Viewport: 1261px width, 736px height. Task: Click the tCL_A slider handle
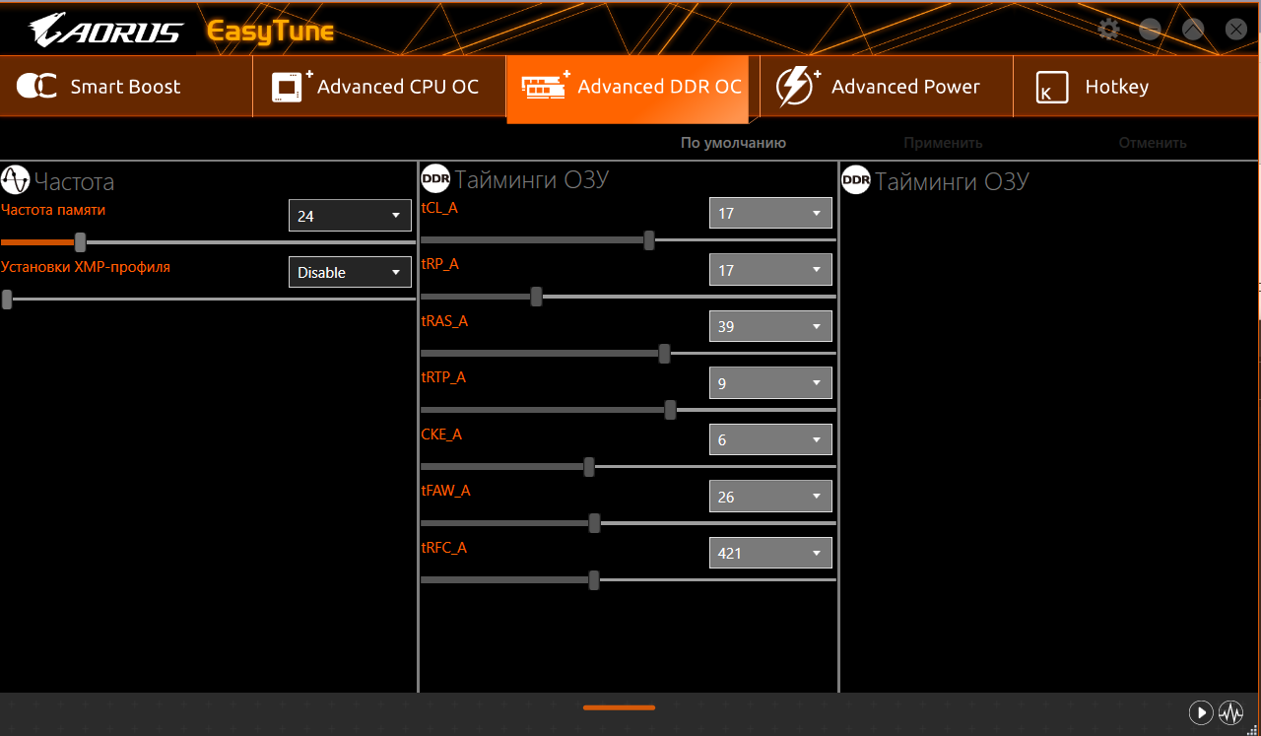coord(649,240)
